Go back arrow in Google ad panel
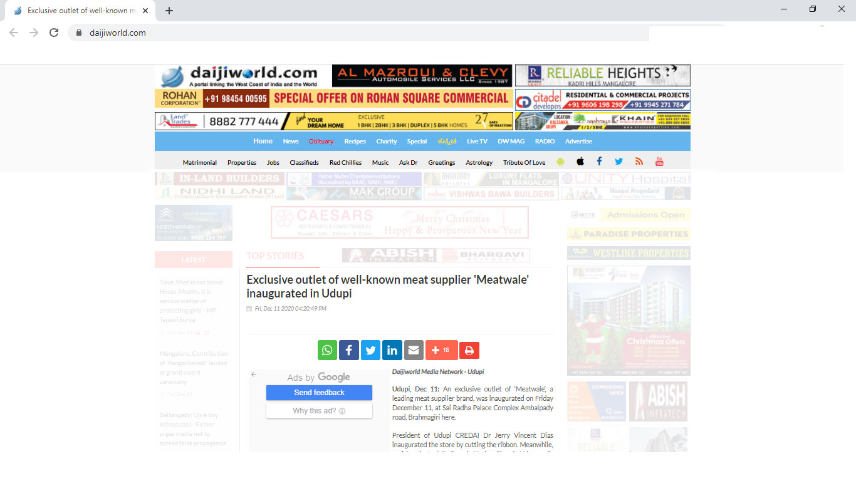 (254, 374)
